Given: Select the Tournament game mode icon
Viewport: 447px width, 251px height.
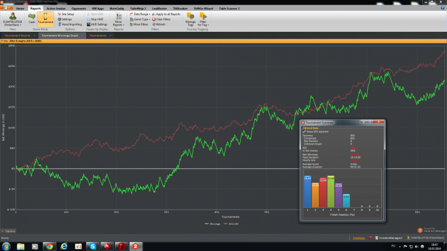Looking at the screenshot, I should coord(45,18).
